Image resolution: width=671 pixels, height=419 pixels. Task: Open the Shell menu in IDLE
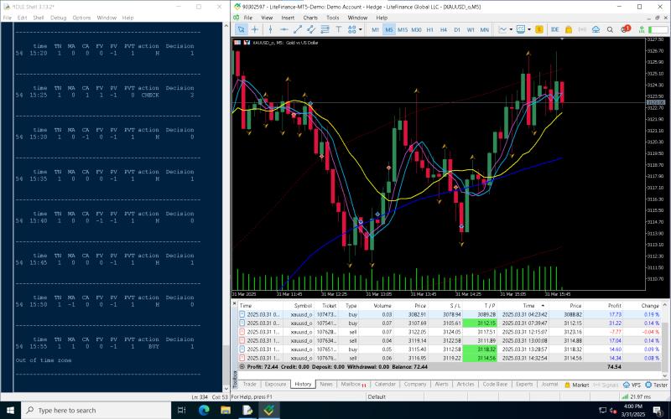tap(39, 18)
